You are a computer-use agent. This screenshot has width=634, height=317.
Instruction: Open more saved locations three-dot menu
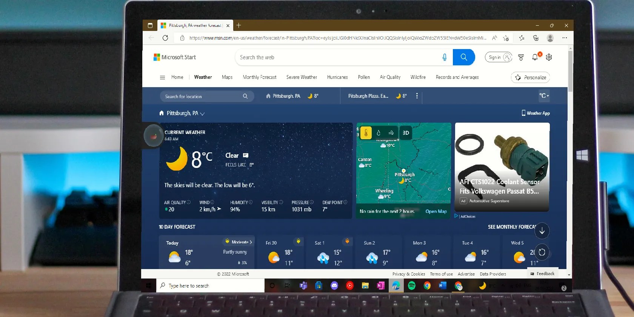point(417,96)
